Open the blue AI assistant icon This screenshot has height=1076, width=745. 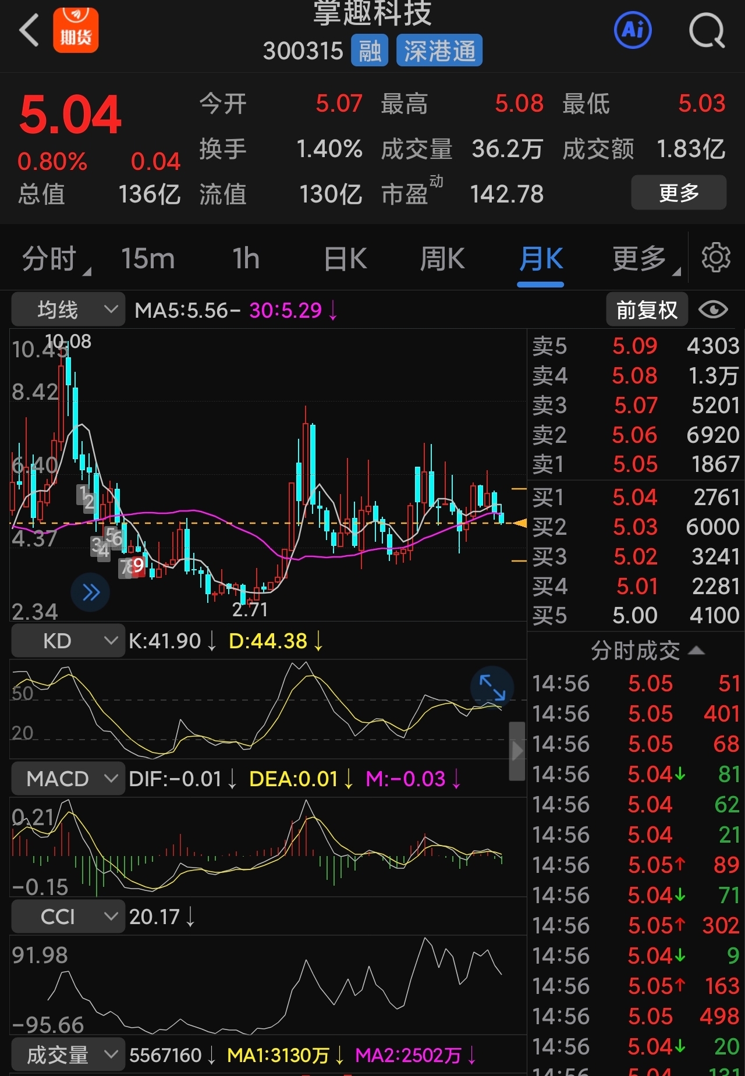click(633, 30)
